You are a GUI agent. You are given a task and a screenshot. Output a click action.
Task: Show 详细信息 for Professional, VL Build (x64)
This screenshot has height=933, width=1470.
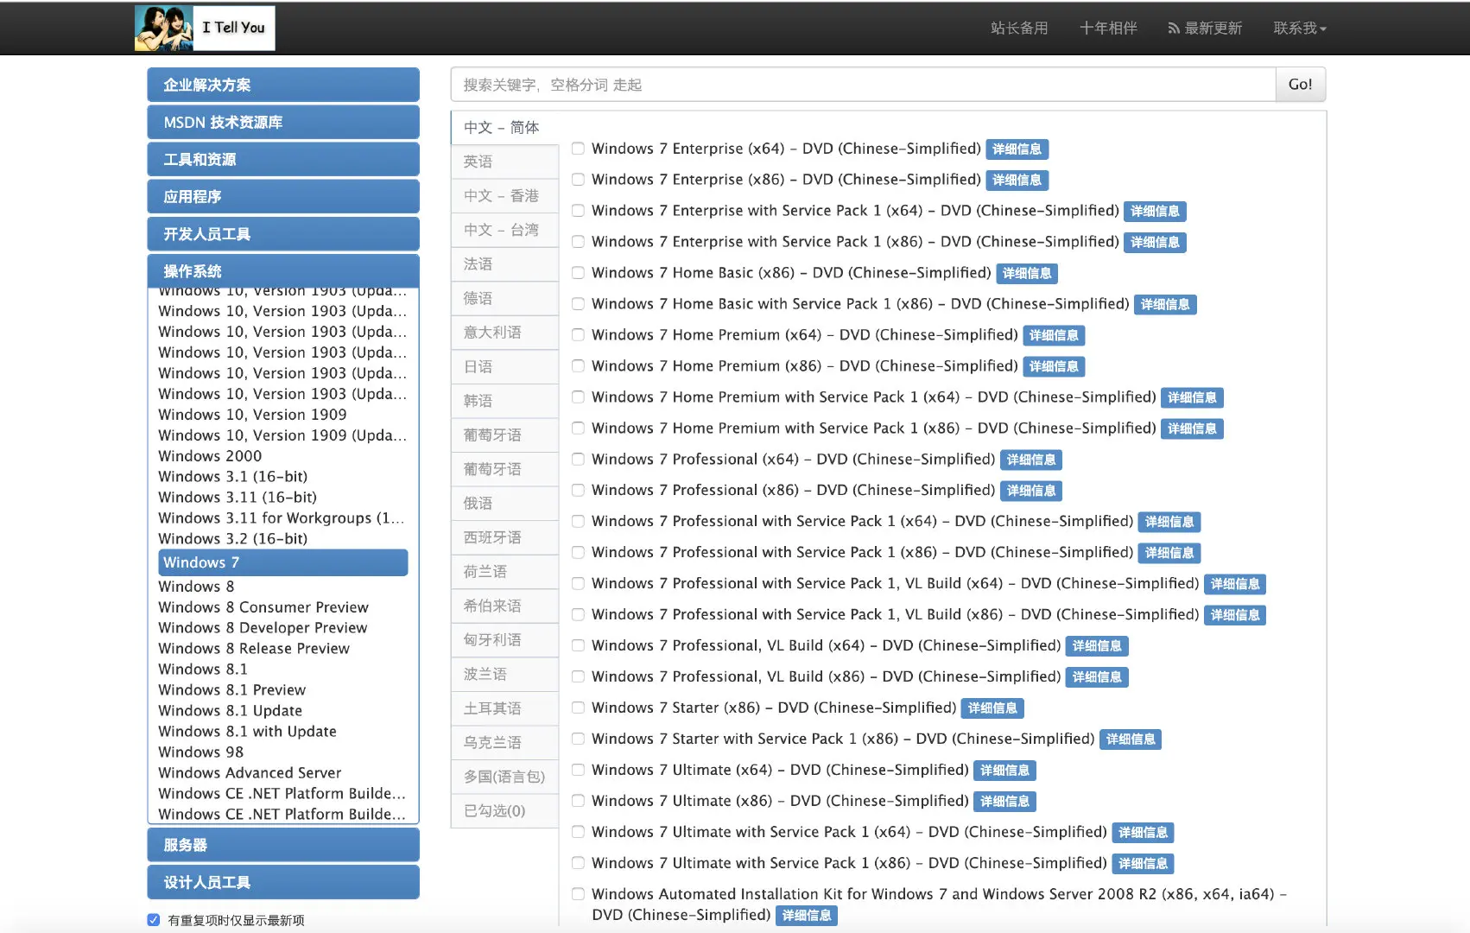1097,646
